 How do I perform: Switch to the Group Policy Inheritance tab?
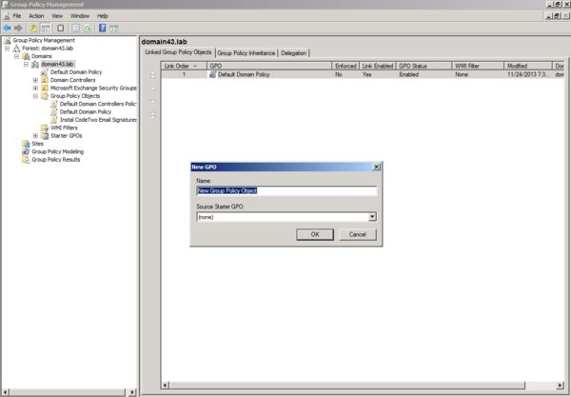coord(246,52)
